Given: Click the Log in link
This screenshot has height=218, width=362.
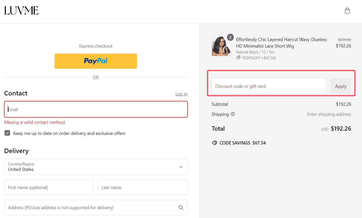Looking at the screenshot, I should tap(181, 94).
